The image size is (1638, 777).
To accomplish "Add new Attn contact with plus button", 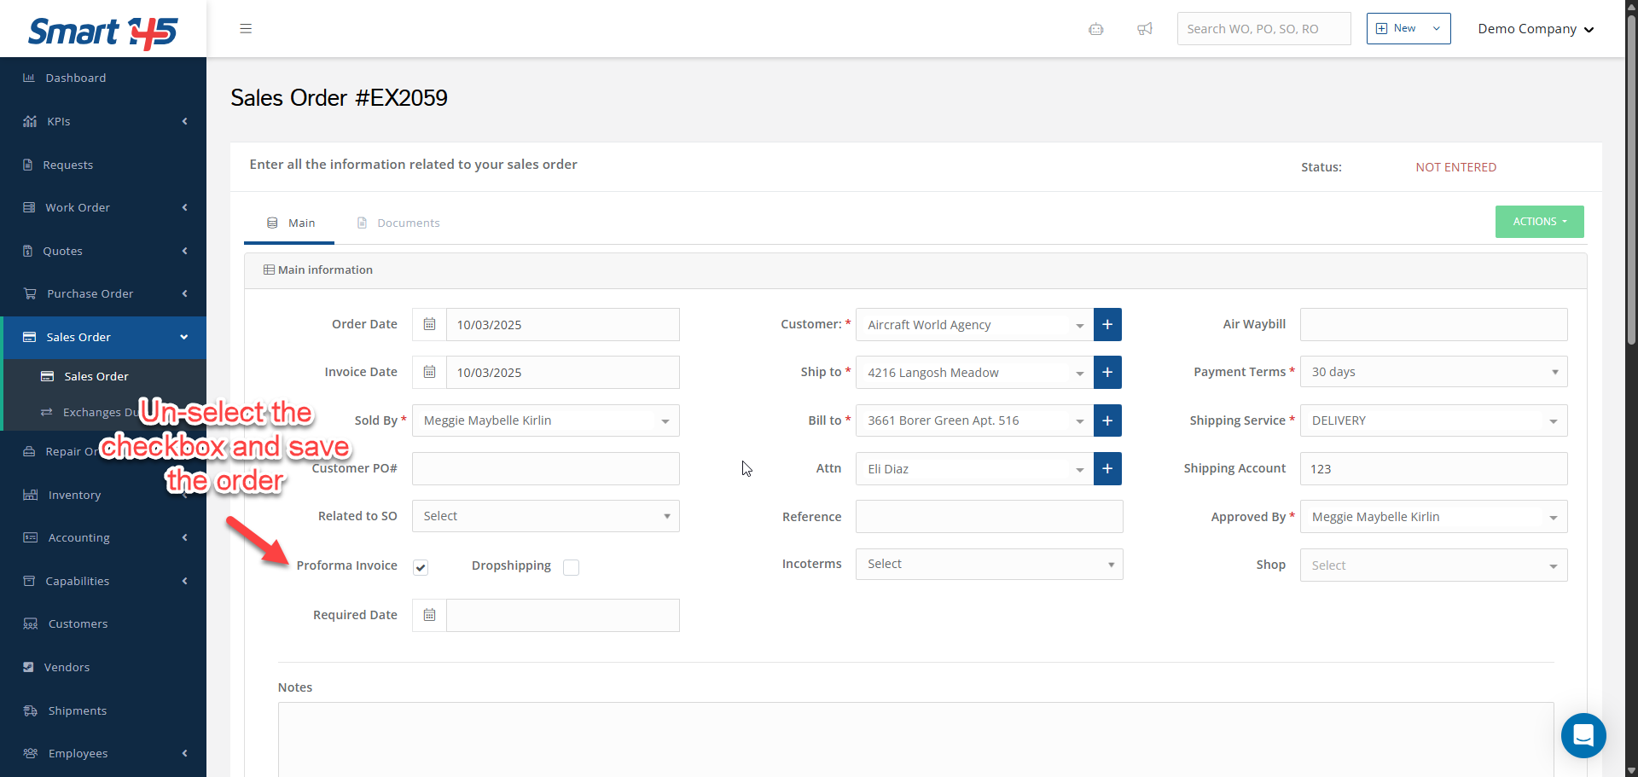I will tap(1107, 469).
